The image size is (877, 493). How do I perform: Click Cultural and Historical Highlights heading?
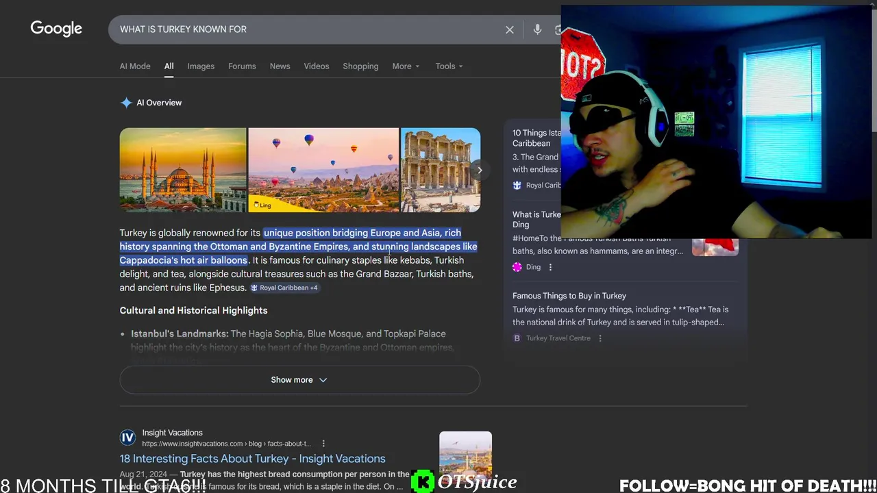[193, 310]
